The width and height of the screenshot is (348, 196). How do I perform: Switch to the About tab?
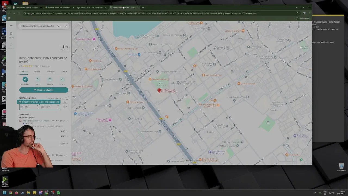click(x=64, y=72)
